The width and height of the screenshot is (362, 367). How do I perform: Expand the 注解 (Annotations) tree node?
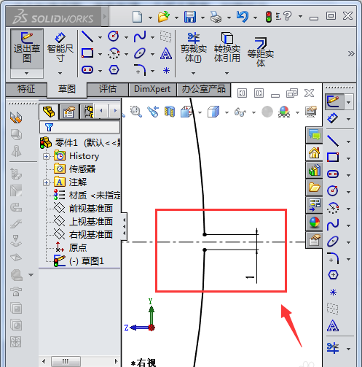pyautogui.click(x=46, y=182)
